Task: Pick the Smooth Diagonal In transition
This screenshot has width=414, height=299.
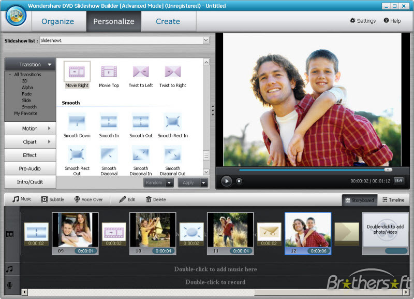Action: 141,154
